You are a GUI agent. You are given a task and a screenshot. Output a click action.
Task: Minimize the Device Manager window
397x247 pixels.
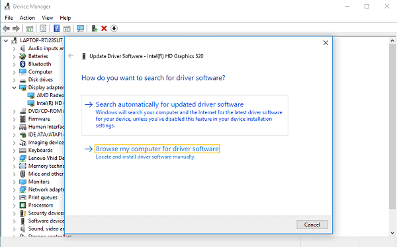347,7
